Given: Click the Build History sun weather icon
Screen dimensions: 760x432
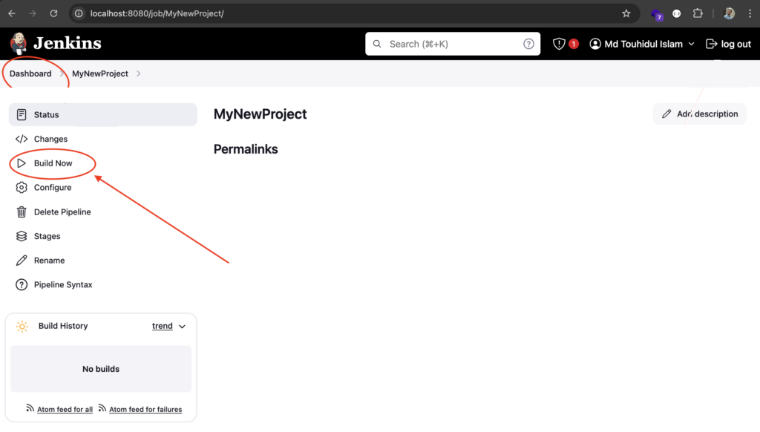Looking at the screenshot, I should tap(22, 327).
